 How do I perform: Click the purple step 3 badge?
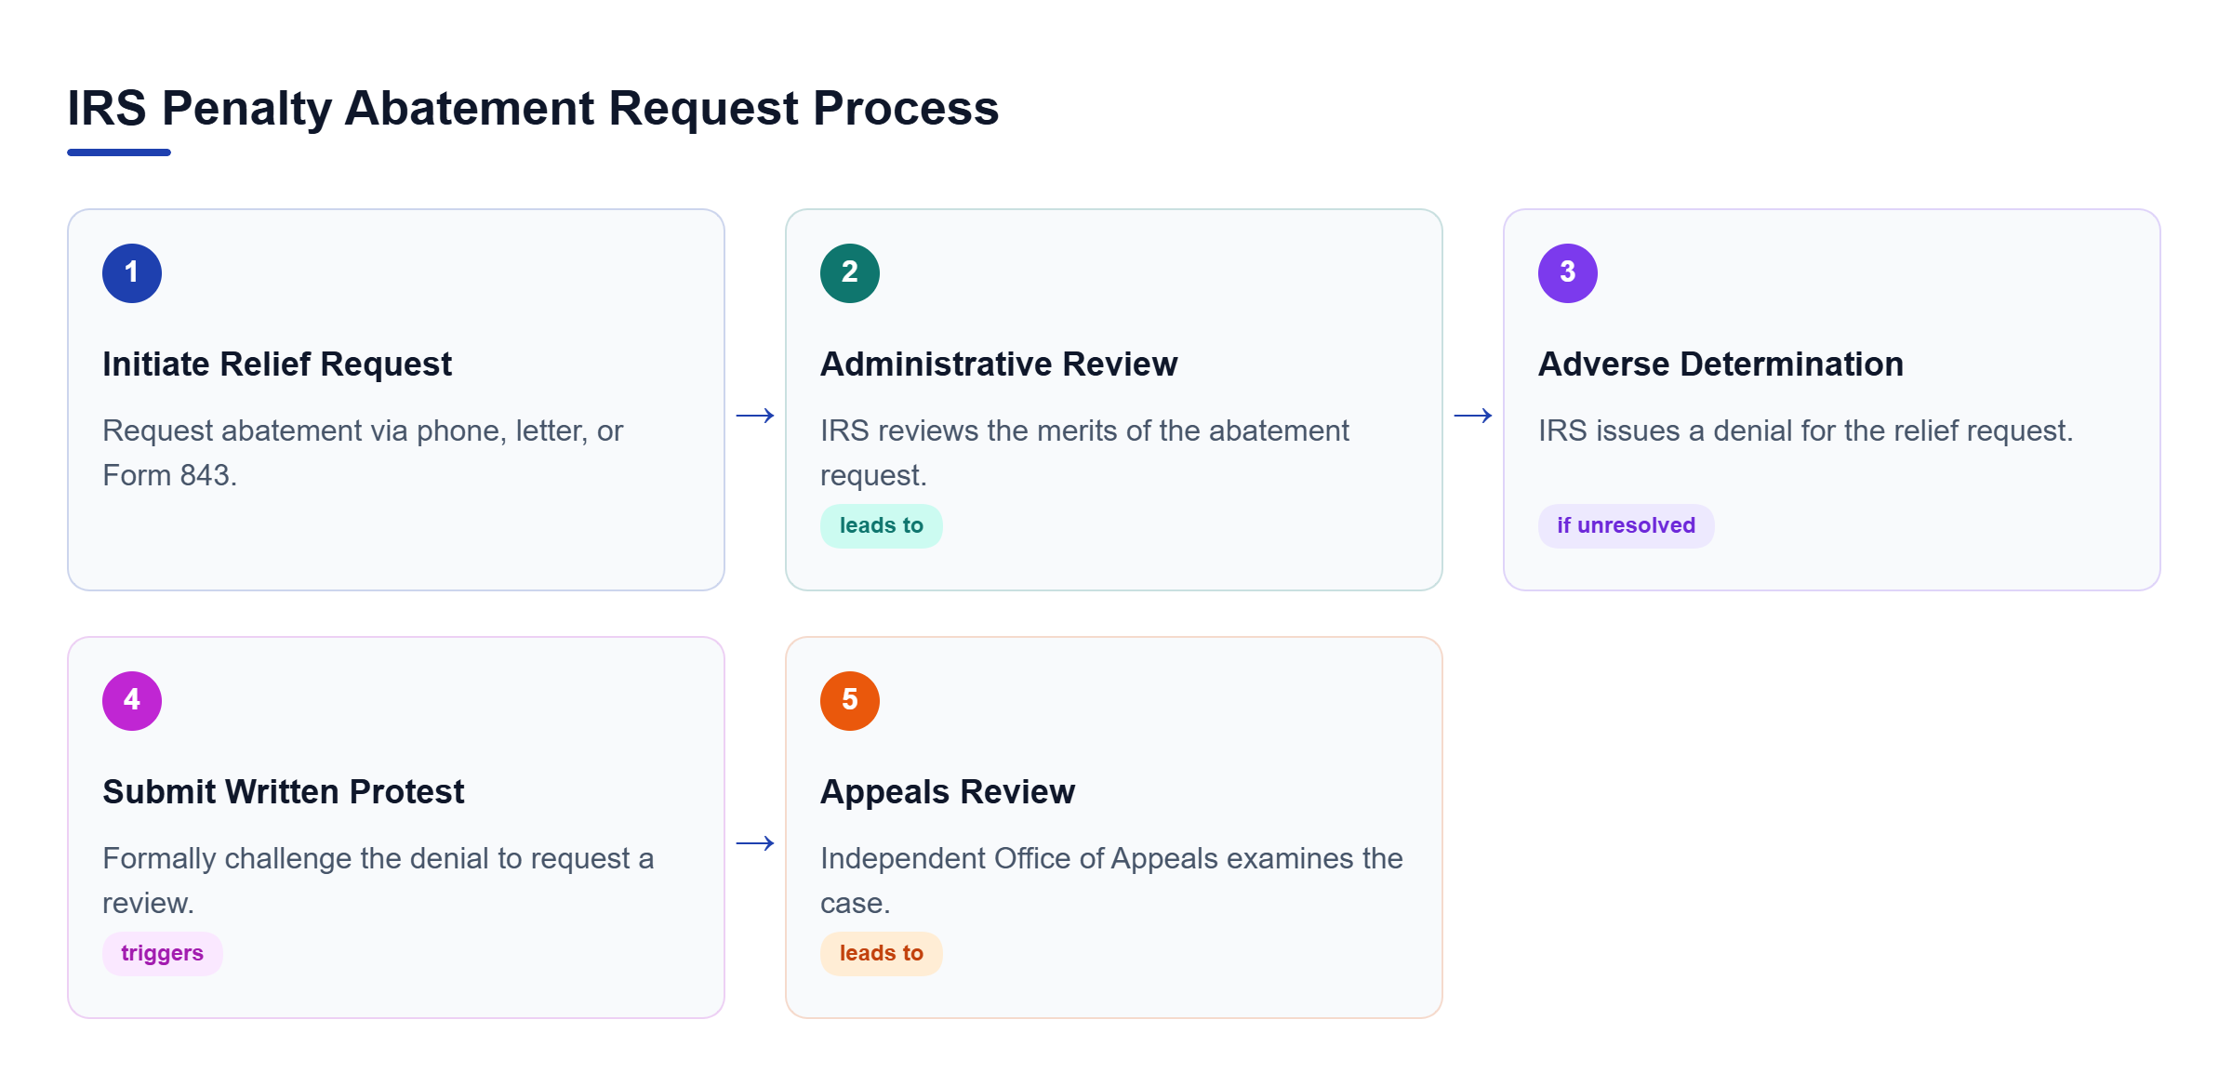click(x=1568, y=273)
